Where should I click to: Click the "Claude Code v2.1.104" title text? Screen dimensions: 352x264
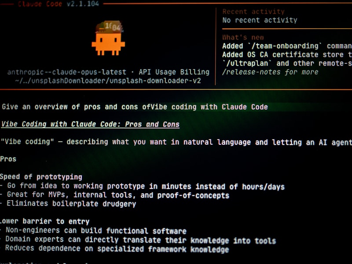pos(59,4)
